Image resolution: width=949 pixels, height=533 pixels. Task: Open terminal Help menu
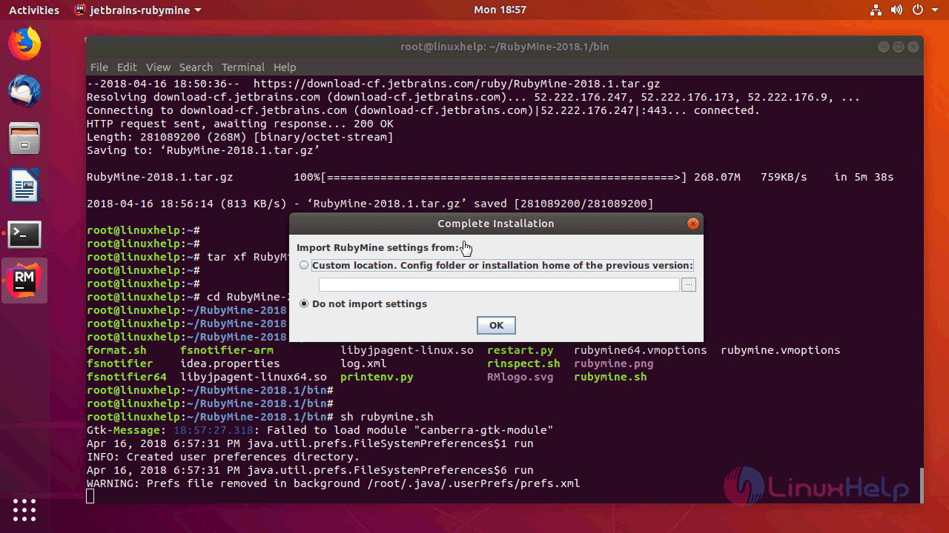(285, 67)
